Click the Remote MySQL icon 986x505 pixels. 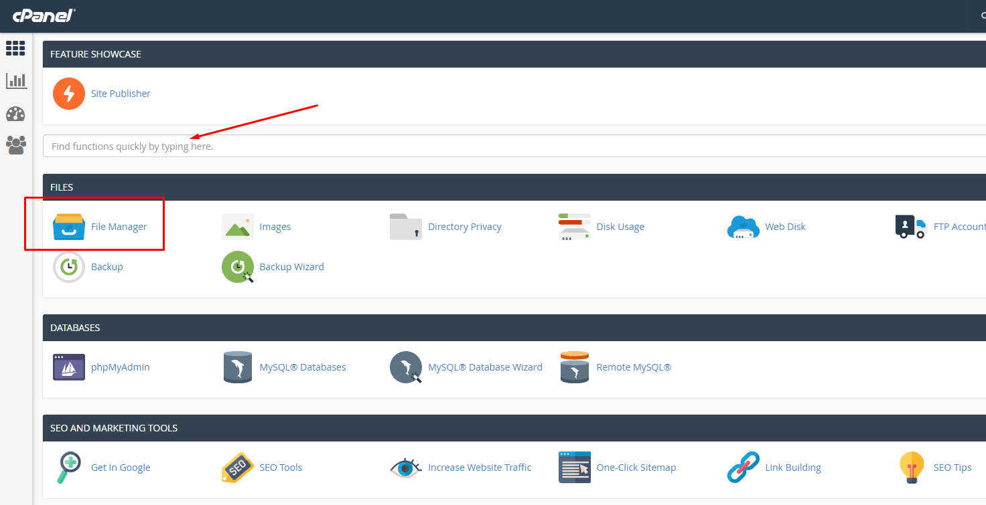coord(575,367)
